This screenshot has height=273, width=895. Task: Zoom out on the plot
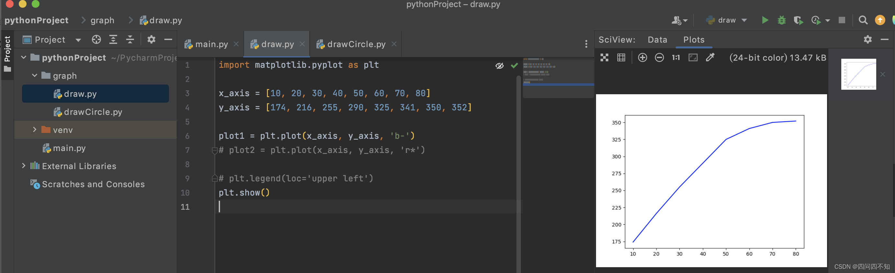click(x=659, y=57)
